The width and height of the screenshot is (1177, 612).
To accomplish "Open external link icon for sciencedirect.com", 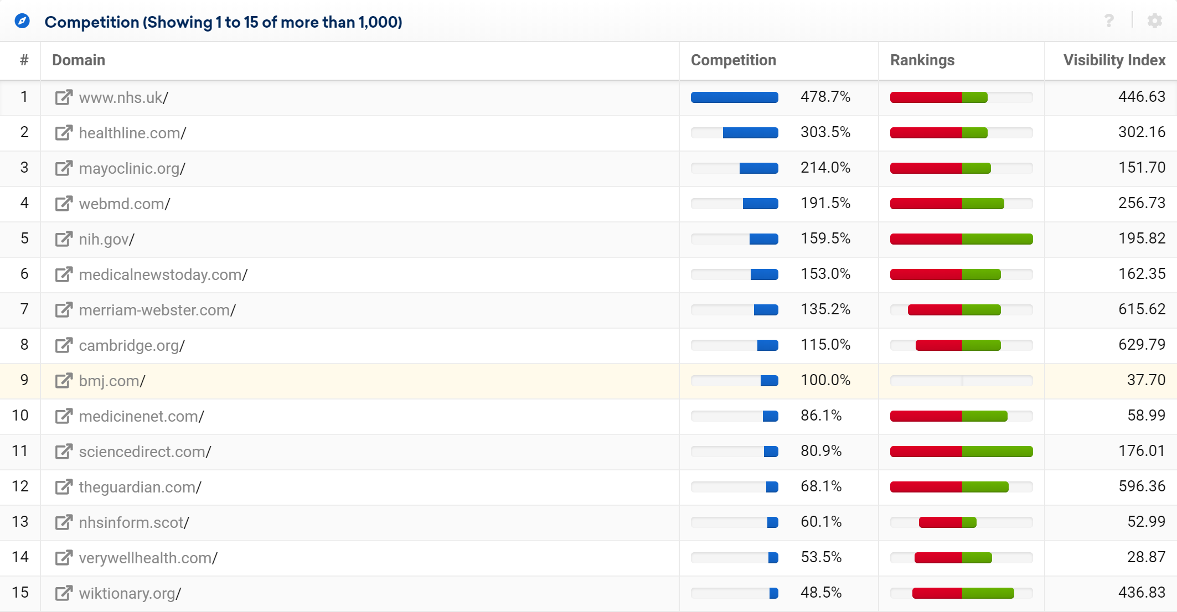I will 64,452.
